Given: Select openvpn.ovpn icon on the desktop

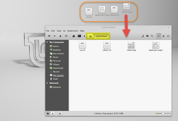Looking at the screenshot, I should point(102,11).
